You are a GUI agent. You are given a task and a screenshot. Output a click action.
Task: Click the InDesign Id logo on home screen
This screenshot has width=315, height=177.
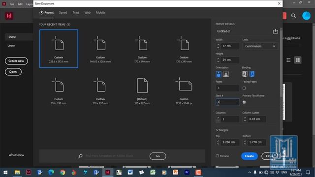pos(9,16)
